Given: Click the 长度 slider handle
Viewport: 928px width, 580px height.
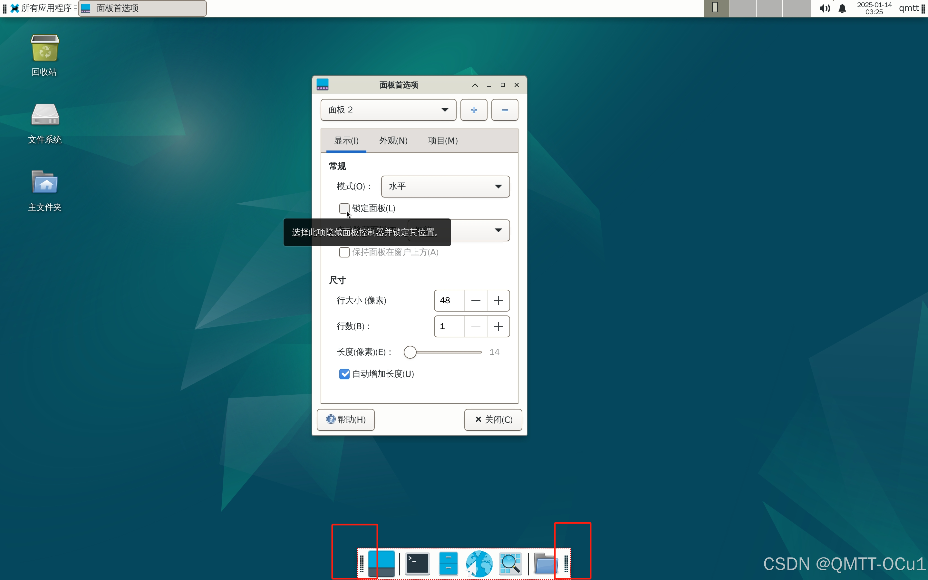Looking at the screenshot, I should pyautogui.click(x=410, y=352).
